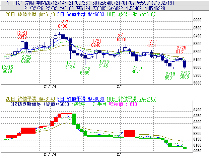Click the 1/18 6055 low label

pos(85,71)
